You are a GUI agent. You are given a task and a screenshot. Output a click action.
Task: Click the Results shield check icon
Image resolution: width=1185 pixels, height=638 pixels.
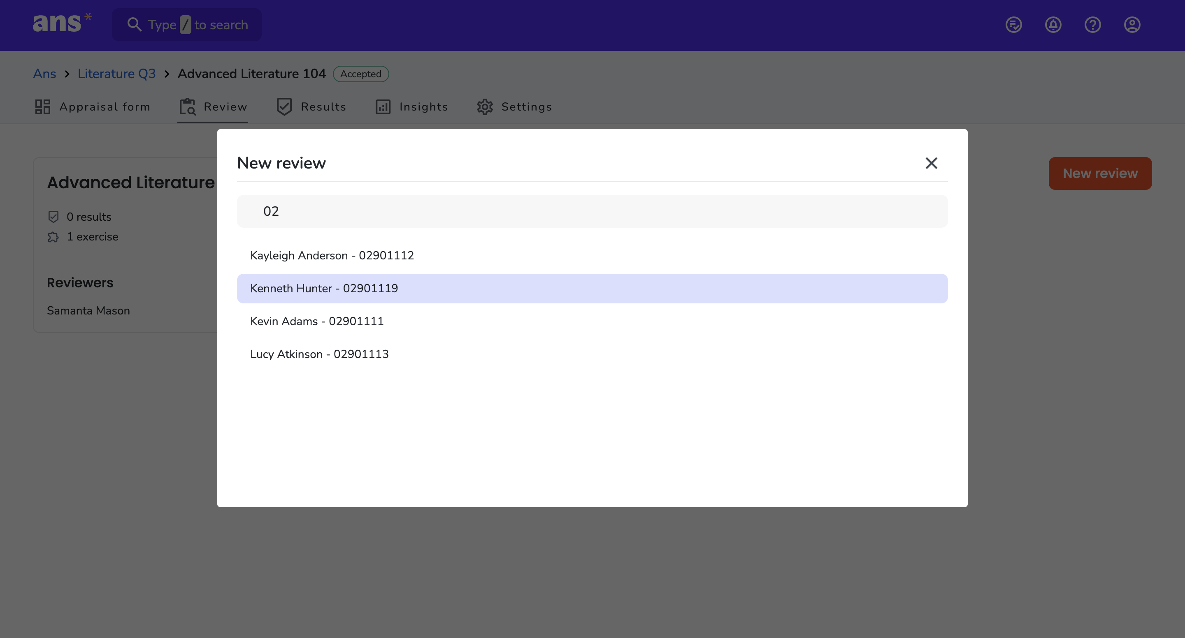tap(284, 106)
